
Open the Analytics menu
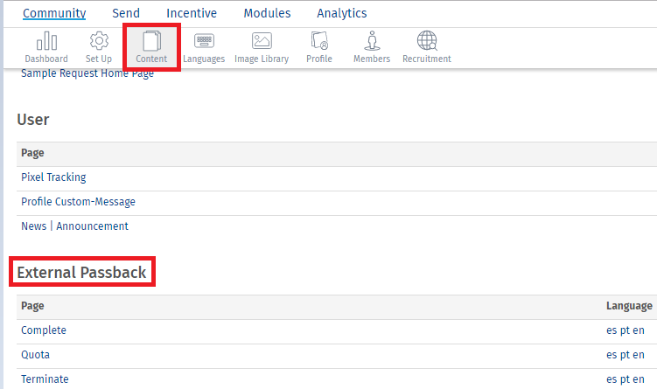point(341,13)
